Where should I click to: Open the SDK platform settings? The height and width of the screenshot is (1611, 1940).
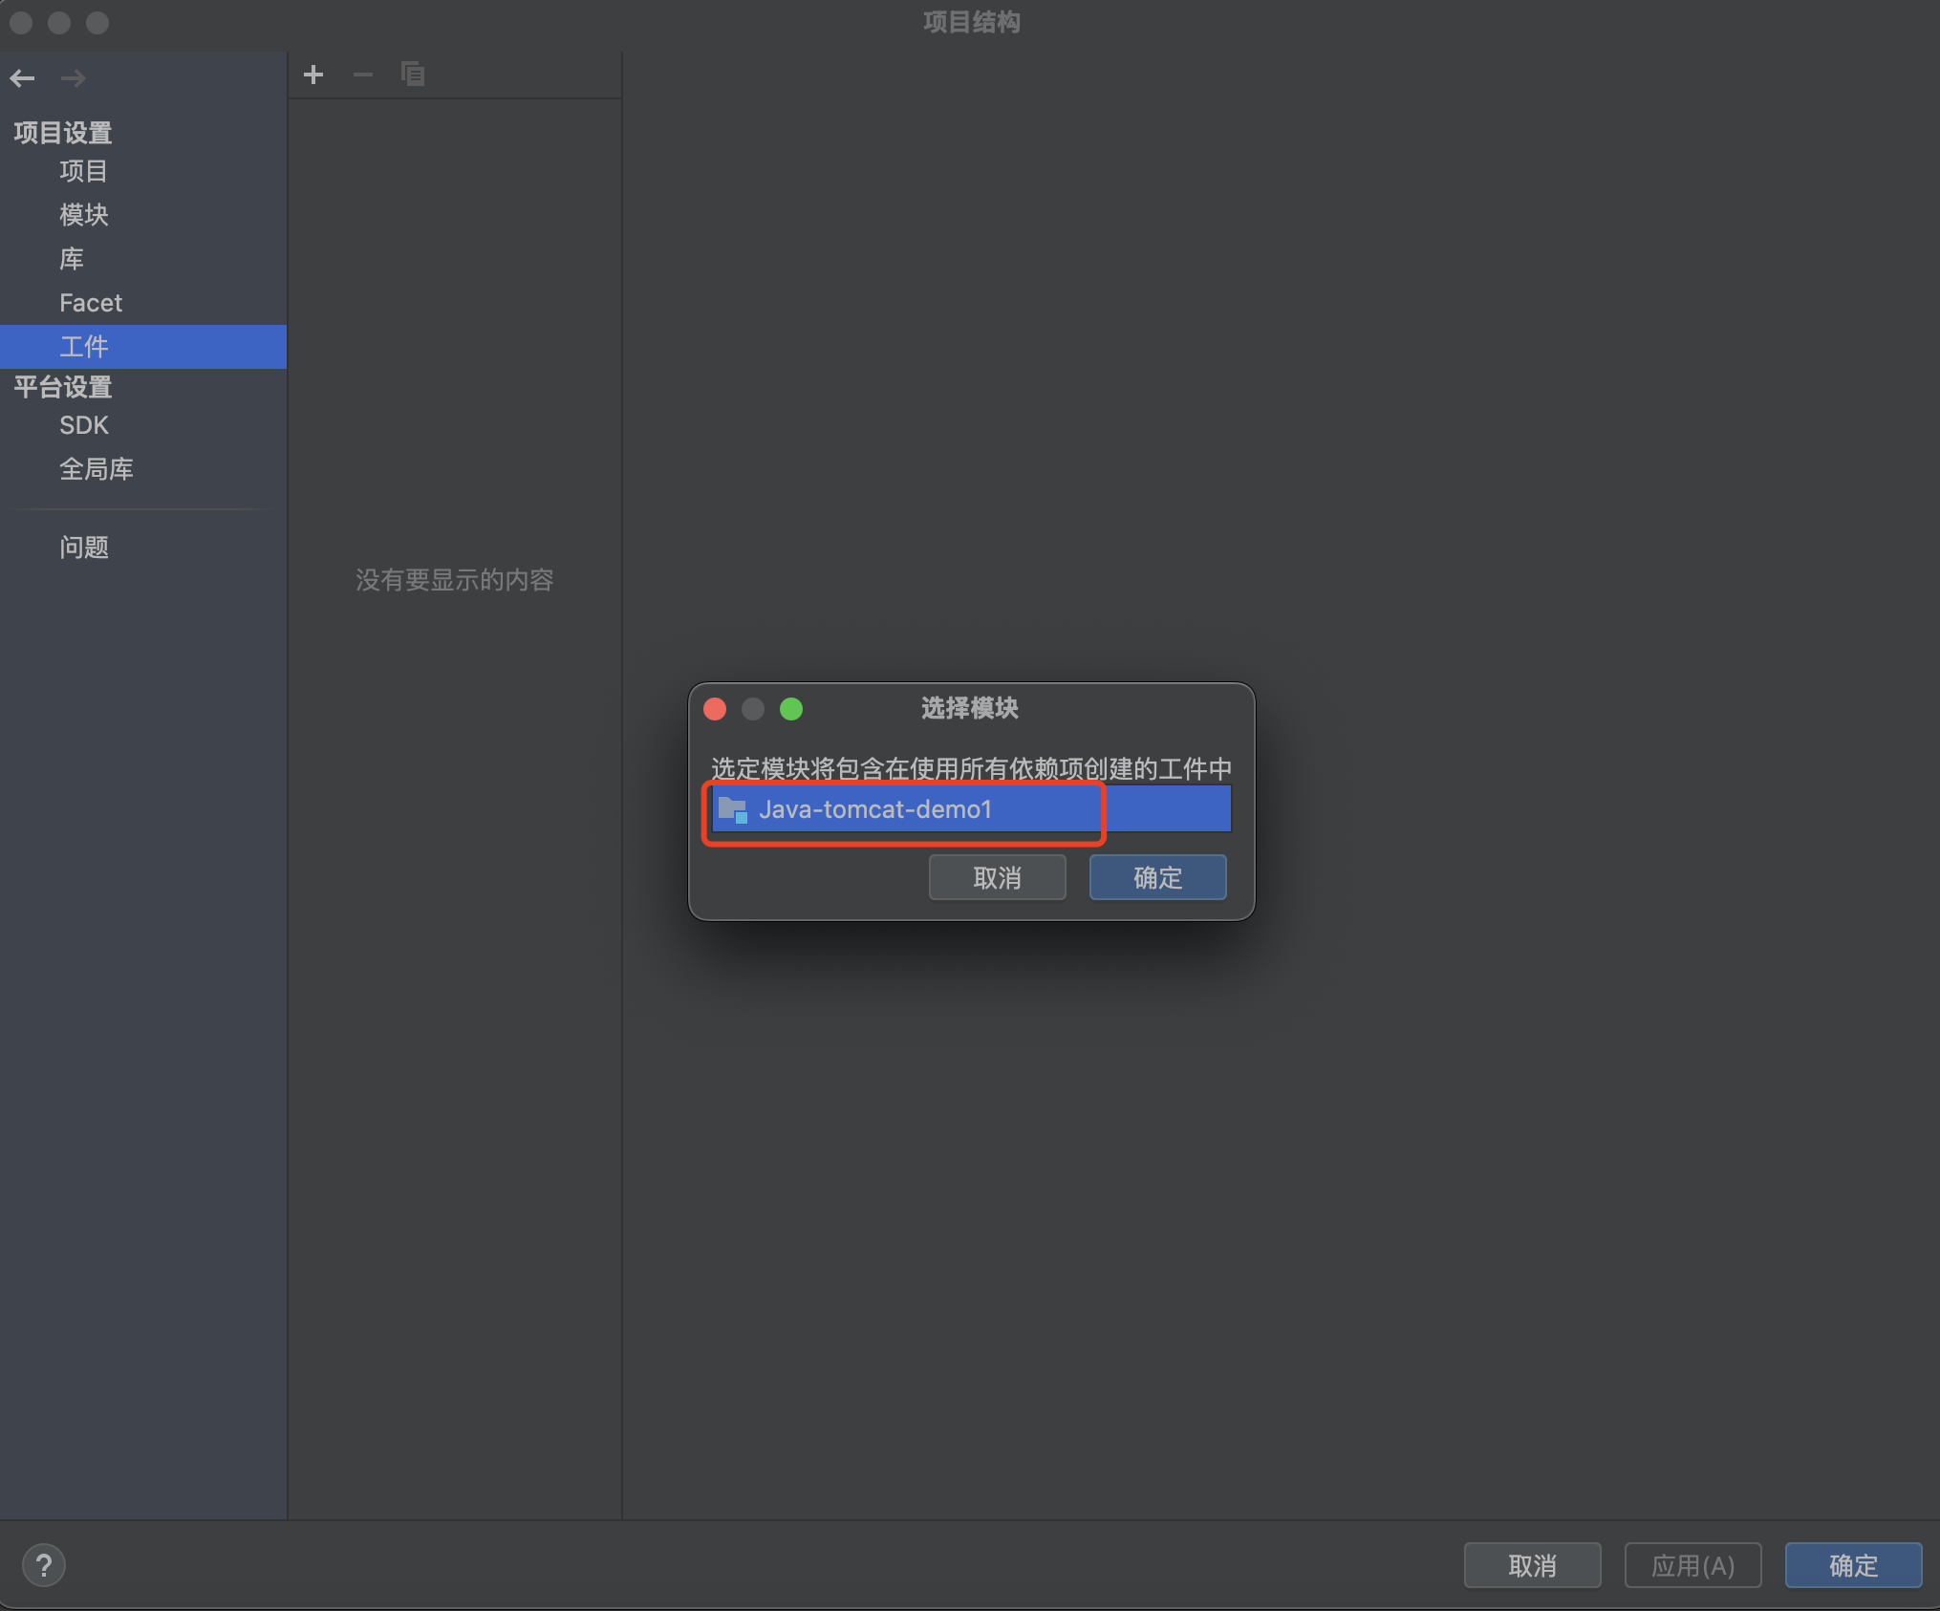click(84, 425)
